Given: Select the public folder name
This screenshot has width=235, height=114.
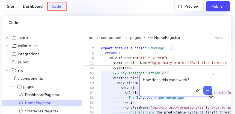Looking at the screenshot, I should pos(23,62).
